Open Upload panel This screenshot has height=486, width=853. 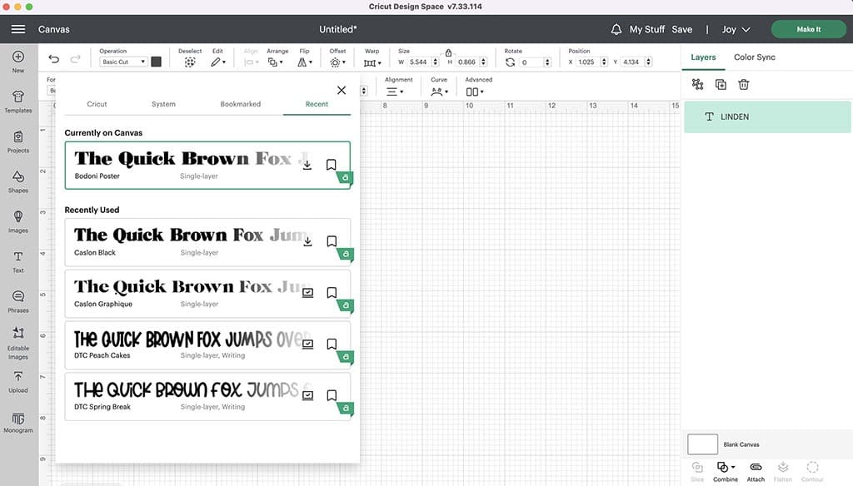click(18, 382)
